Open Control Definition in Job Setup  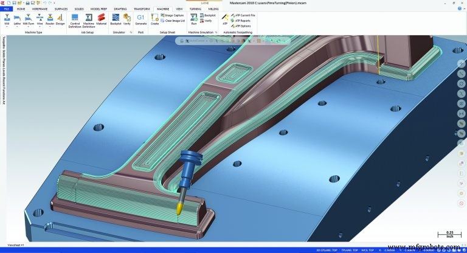pos(75,21)
